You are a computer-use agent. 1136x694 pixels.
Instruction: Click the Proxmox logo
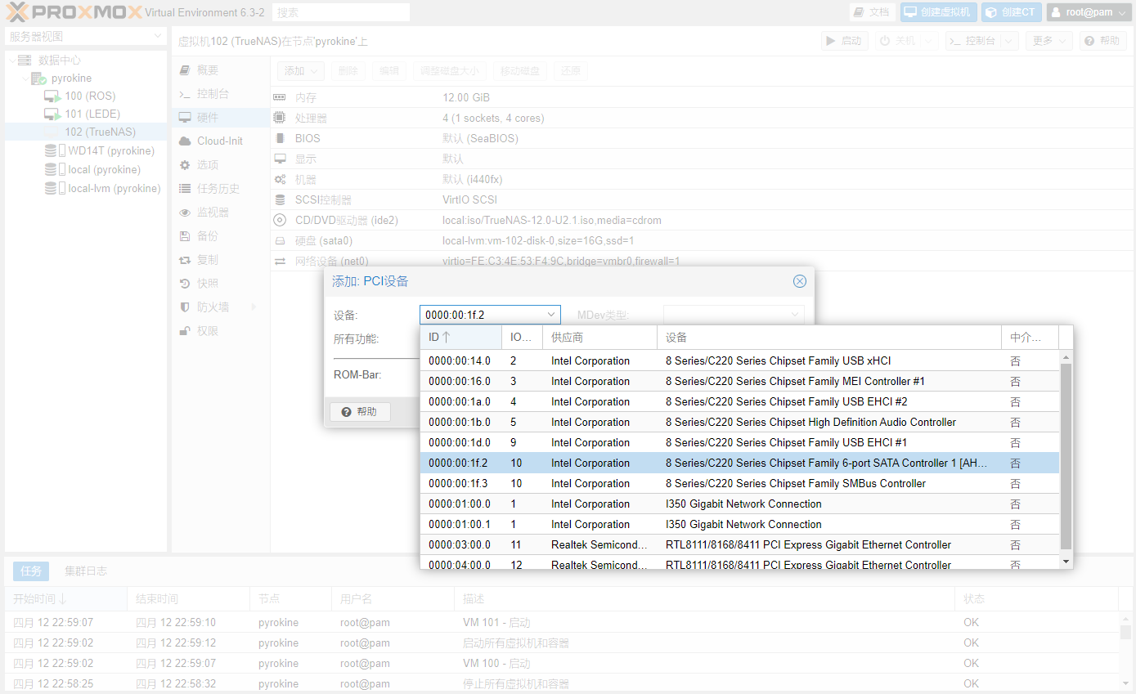coord(73,12)
